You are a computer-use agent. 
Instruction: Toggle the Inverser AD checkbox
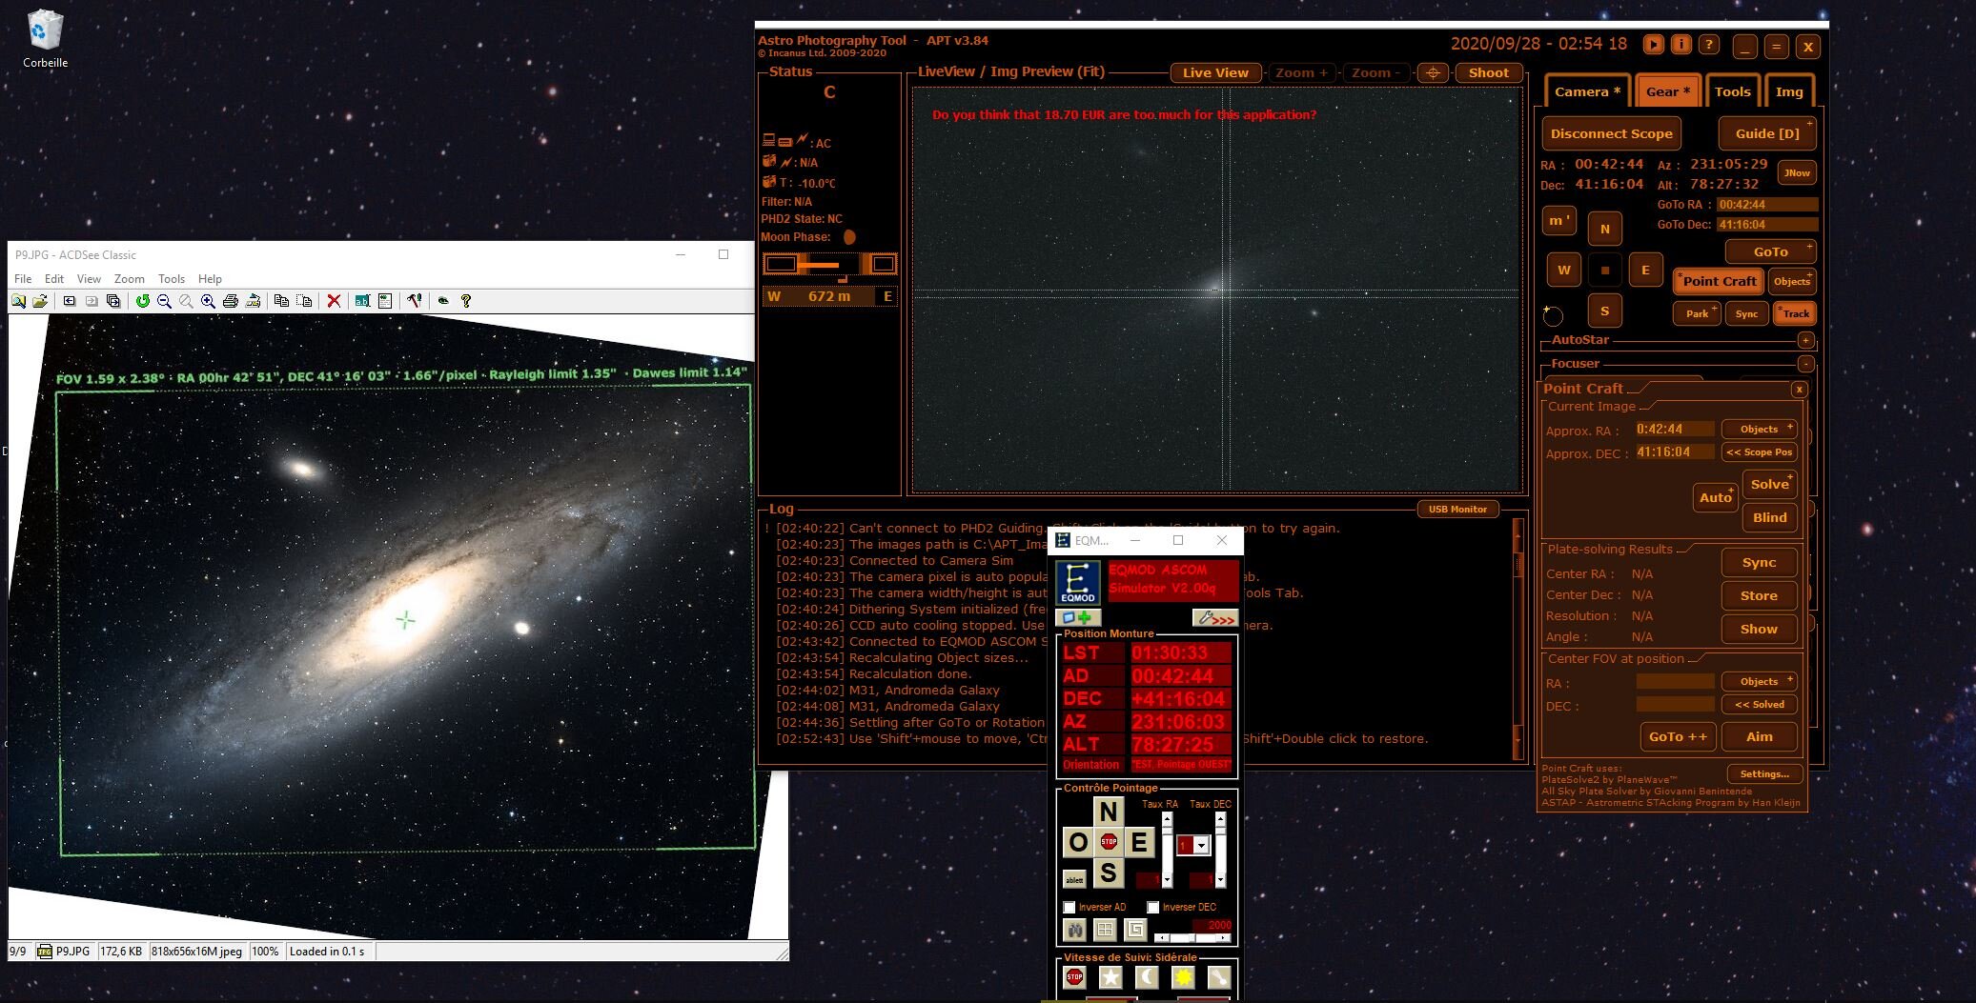point(1069,907)
